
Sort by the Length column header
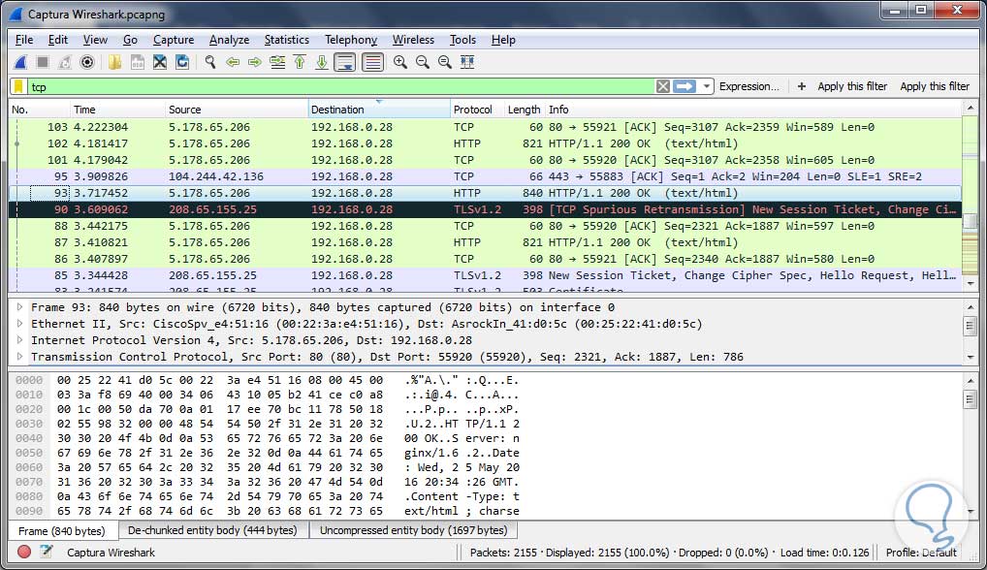[524, 110]
